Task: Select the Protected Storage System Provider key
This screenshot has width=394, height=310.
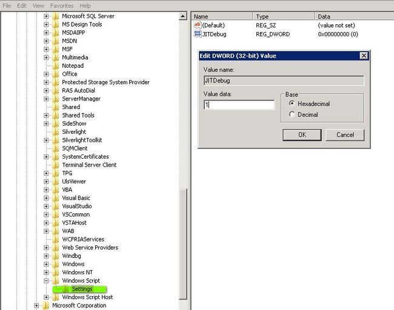Action: [x=105, y=82]
